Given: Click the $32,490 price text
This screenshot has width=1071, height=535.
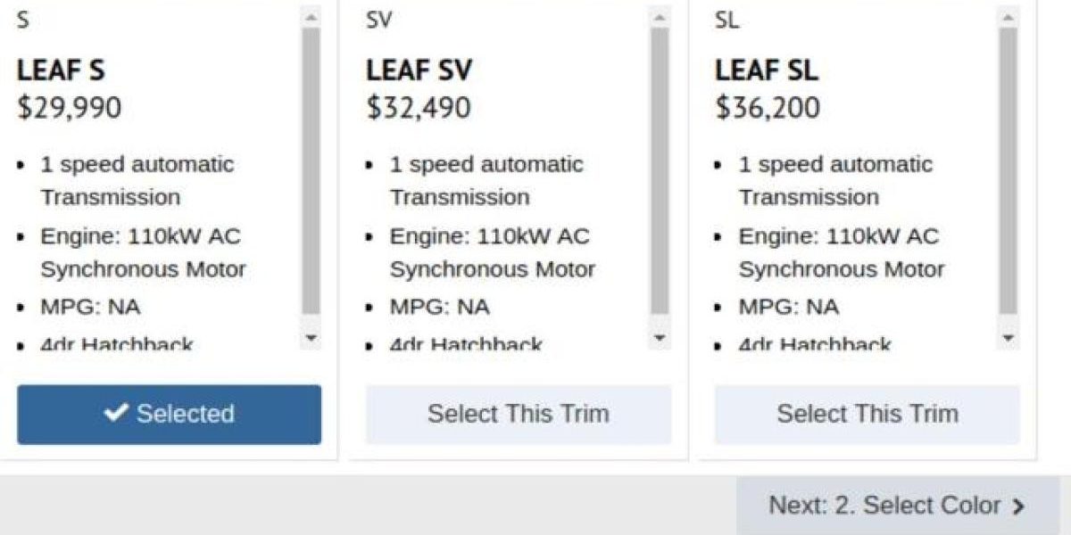Looking at the screenshot, I should (419, 107).
